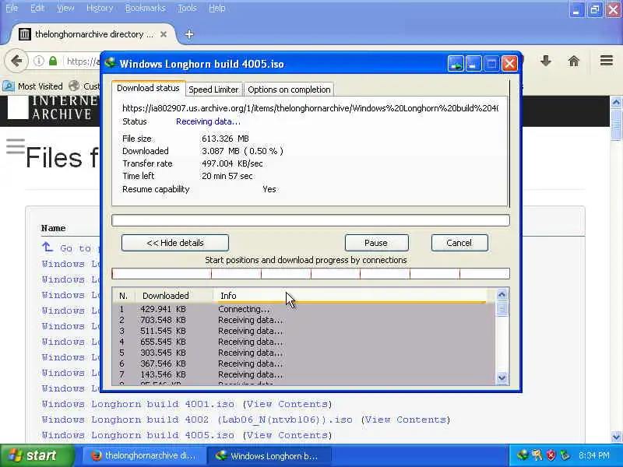Screen dimensions: 623x467
Task: Click the browser page scrollbar down arrow
Action: point(616,437)
